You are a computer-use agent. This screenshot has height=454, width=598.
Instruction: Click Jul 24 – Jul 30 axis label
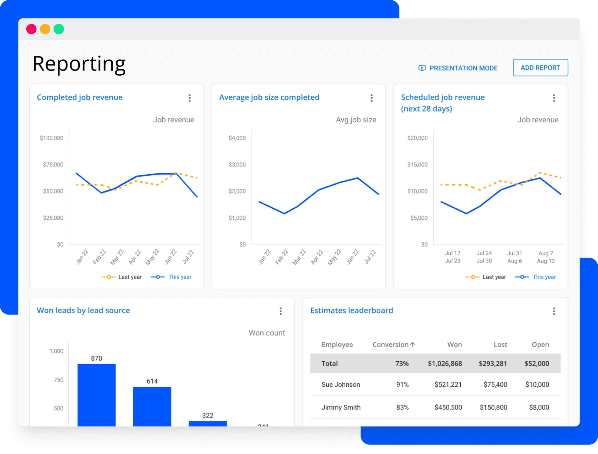pos(484,257)
